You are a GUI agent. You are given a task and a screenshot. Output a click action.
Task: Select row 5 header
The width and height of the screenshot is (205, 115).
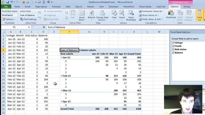coord(3,50)
